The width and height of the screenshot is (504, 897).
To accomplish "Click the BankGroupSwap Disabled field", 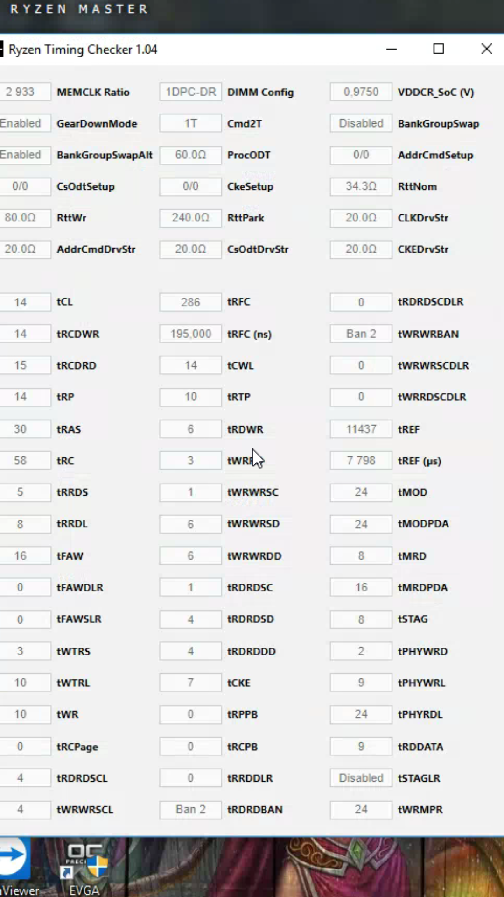I will (361, 123).
